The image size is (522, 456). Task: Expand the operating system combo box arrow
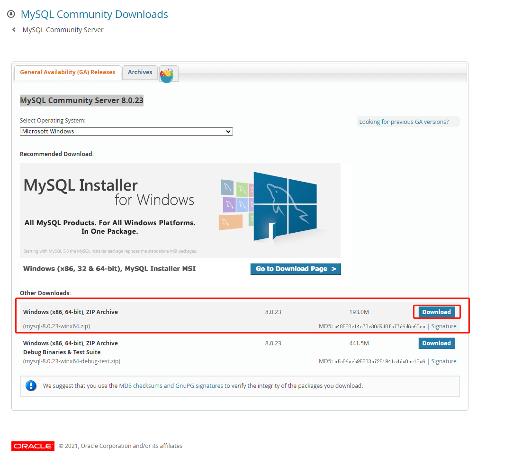[x=229, y=132]
